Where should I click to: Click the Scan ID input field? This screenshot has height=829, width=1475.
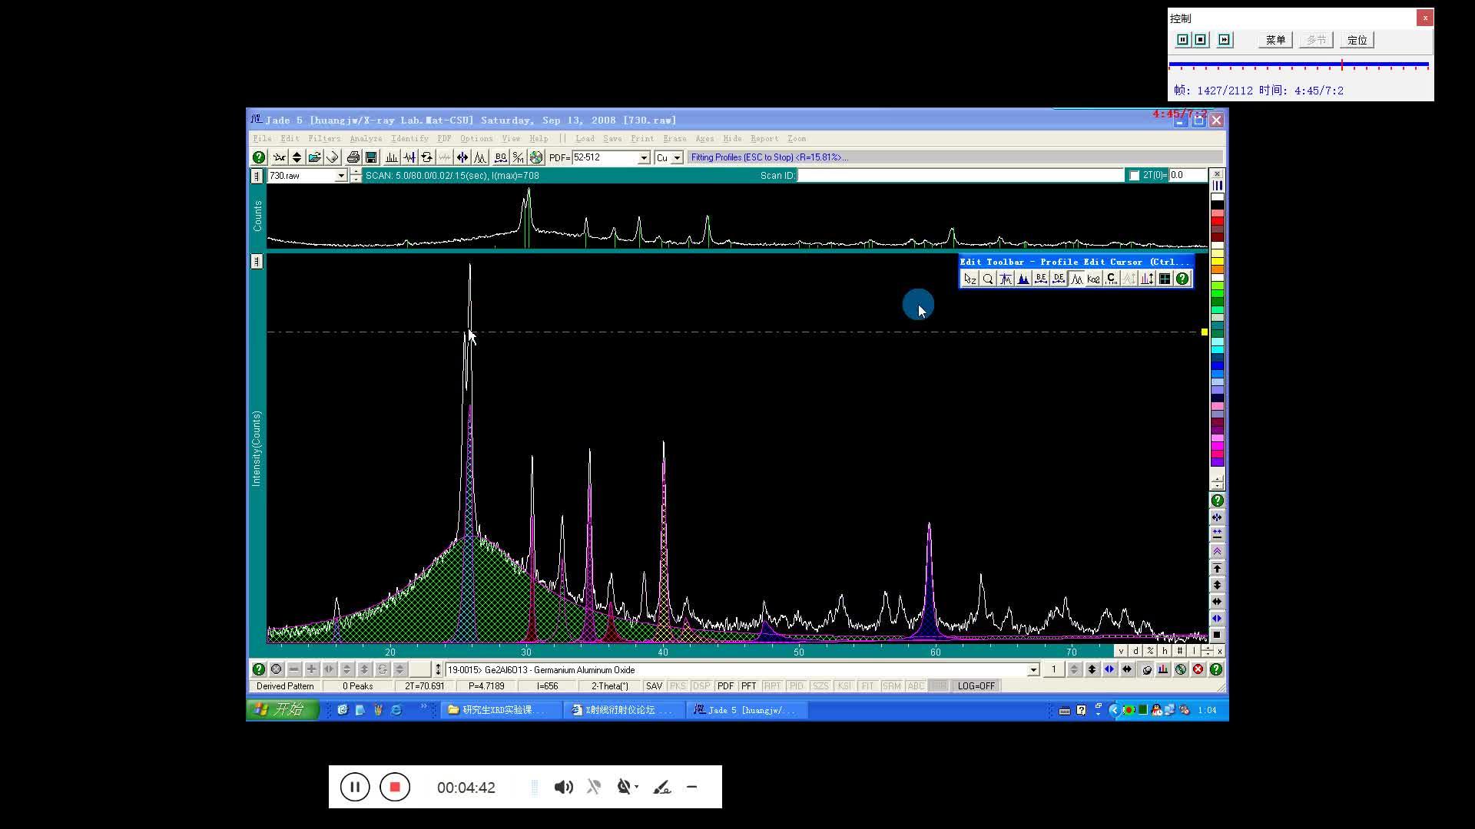[x=960, y=176]
